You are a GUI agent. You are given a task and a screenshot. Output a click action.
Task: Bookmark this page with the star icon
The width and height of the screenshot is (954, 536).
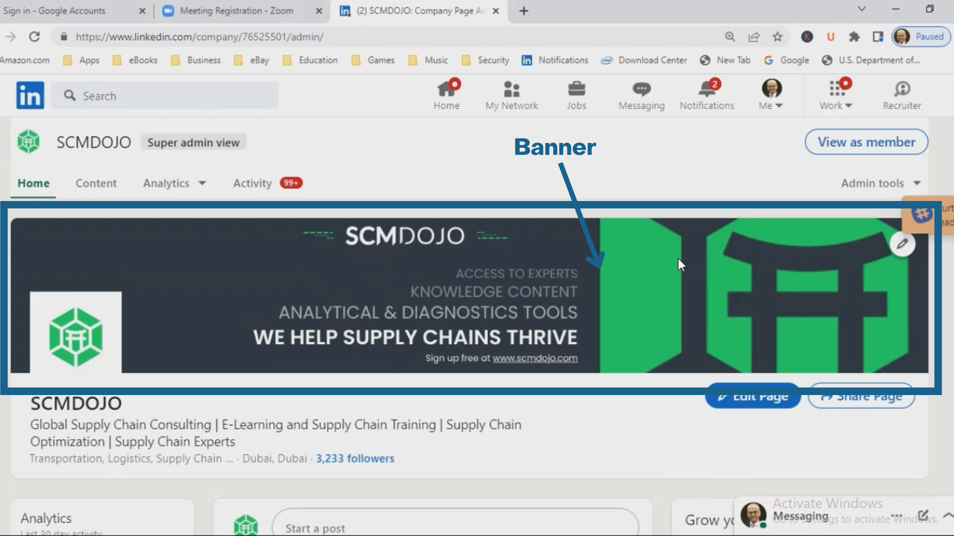(778, 36)
